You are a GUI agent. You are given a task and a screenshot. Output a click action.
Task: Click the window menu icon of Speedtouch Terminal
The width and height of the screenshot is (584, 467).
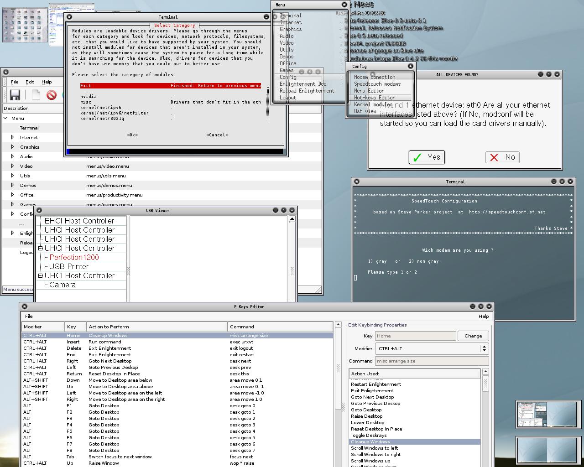point(357,182)
